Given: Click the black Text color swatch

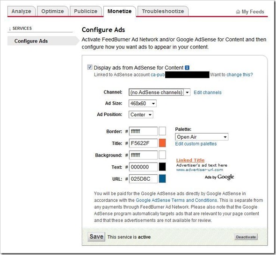Looking at the screenshot, I should (x=162, y=167).
